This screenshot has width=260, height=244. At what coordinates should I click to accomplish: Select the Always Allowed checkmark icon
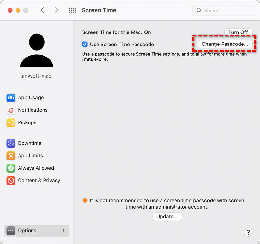click(x=11, y=168)
